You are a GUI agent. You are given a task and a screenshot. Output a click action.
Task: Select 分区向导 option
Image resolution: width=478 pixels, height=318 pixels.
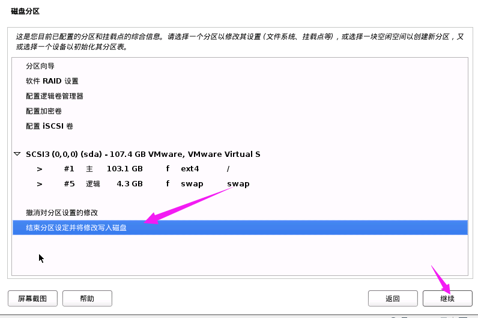click(40, 66)
